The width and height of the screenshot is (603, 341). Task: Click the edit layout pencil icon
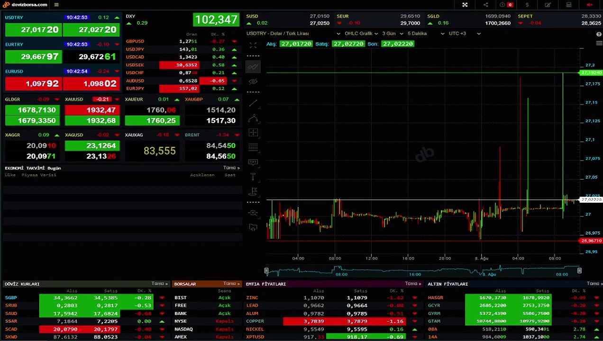pyautogui.click(x=548, y=5)
